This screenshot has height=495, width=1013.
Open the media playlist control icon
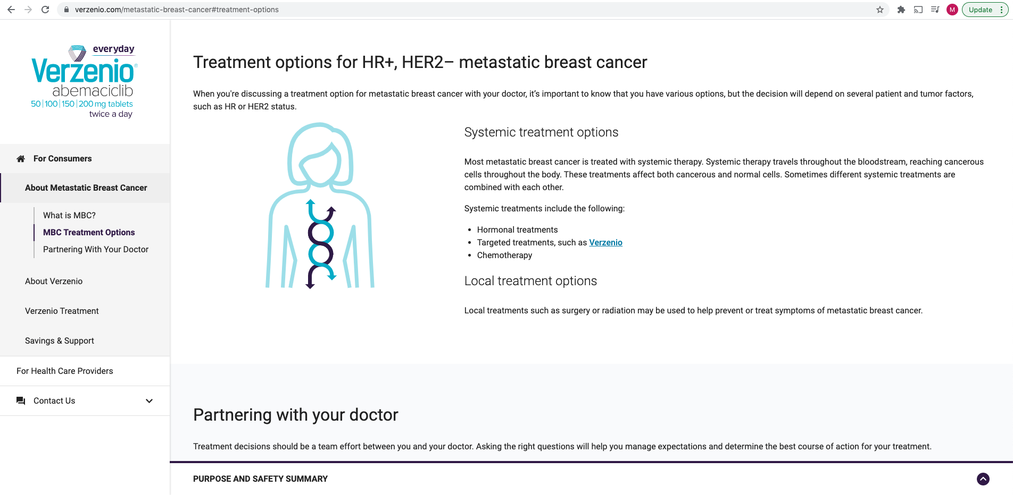935,10
